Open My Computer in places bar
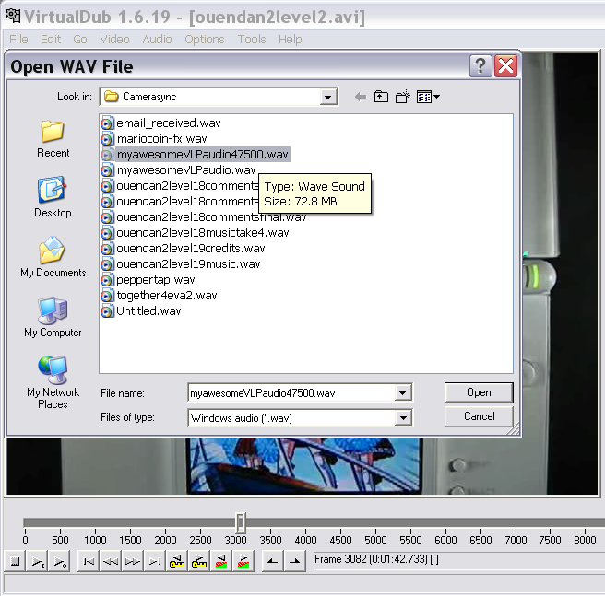 pyautogui.click(x=53, y=317)
